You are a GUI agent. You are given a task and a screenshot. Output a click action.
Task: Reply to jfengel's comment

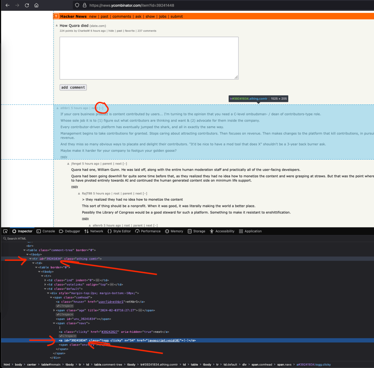pyautogui.click(x=74, y=187)
